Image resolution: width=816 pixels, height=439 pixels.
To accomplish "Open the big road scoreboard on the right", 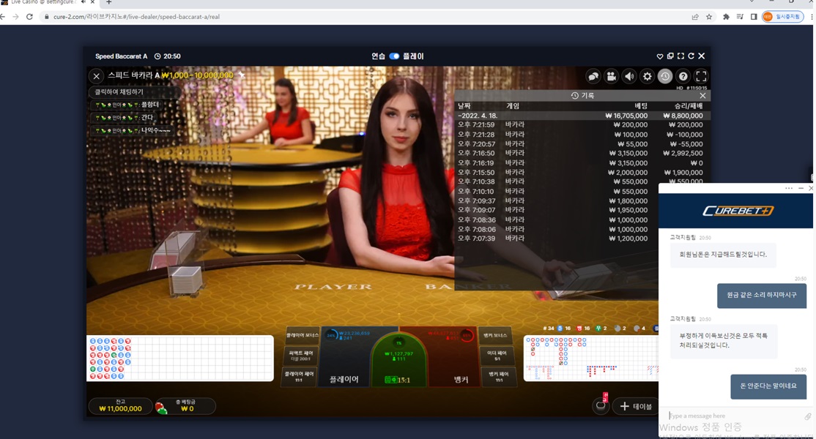I will click(x=590, y=359).
